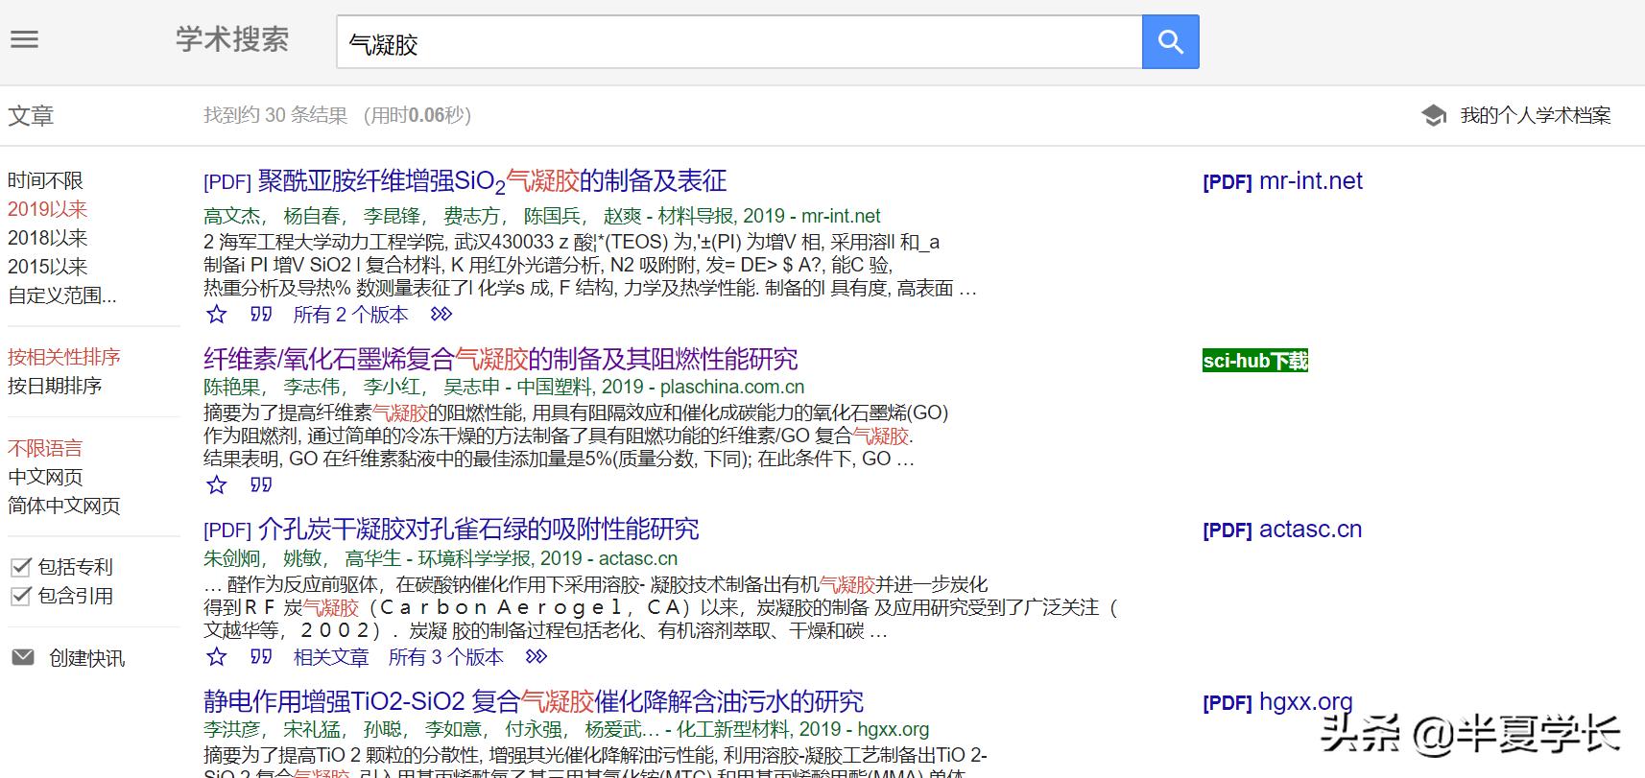Open author 宋礼猛 profile link
The height and width of the screenshot is (778, 1645).
coord(312,729)
